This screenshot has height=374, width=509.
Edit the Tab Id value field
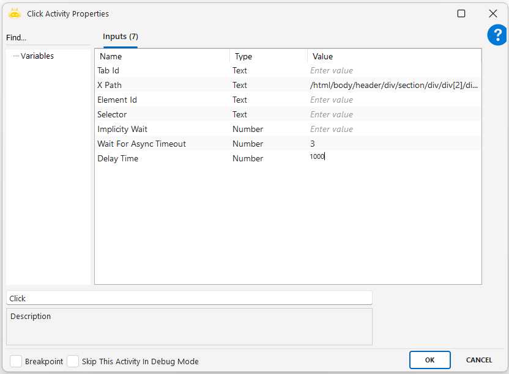click(x=393, y=71)
